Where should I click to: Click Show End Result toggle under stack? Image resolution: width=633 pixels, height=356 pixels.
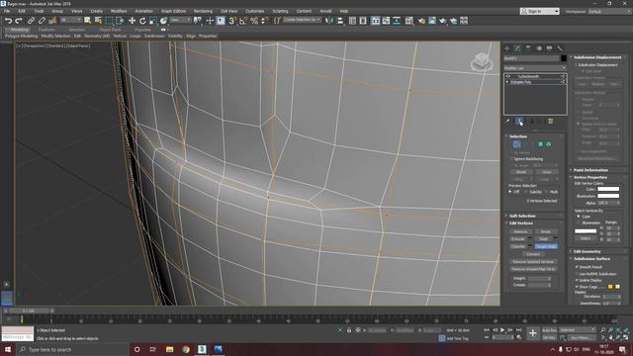[519, 121]
